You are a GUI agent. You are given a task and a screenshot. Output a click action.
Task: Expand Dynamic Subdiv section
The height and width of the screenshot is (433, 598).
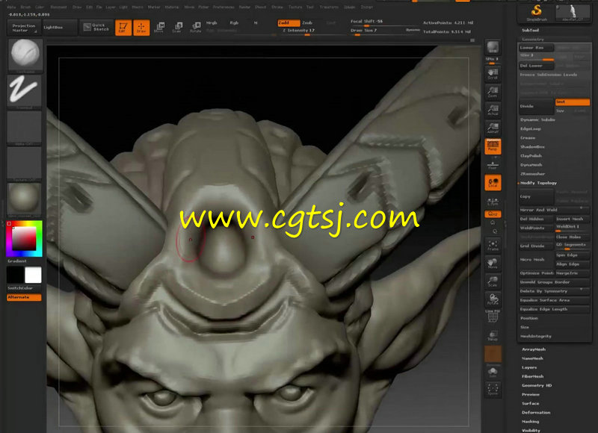tap(537, 120)
